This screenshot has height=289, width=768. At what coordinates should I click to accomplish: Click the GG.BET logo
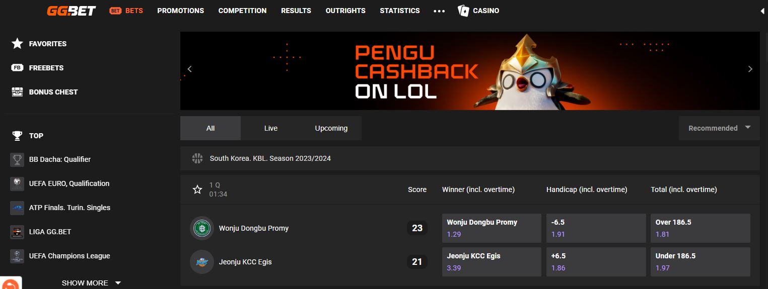tap(71, 11)
